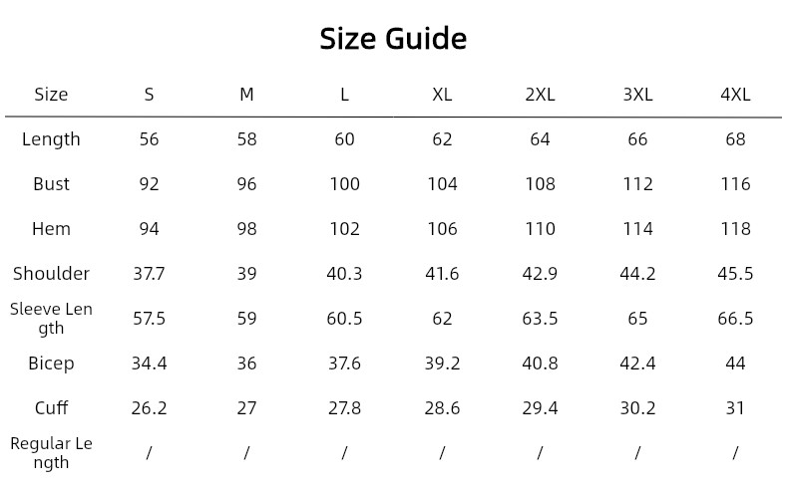Select the Hem row label
The image size is (787, 488).
pos(51,229)
